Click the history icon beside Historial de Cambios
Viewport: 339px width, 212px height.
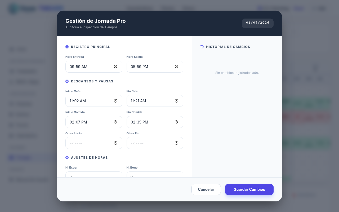pyautogui.click(x=202, y=47)
